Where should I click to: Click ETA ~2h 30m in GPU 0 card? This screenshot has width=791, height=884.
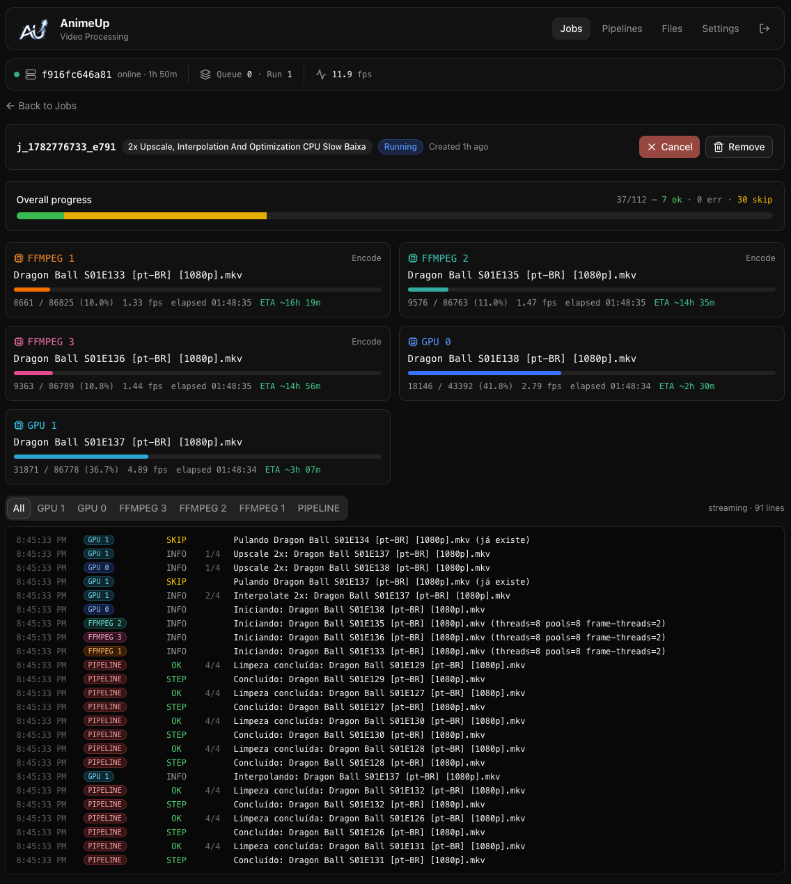click(687, 386)
